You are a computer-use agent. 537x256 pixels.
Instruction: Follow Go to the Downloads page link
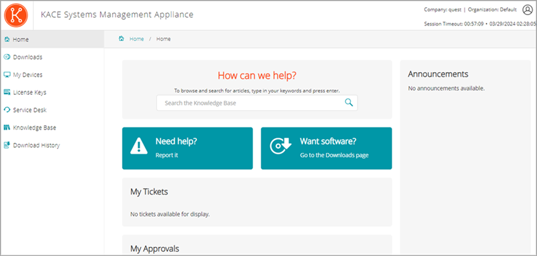[x=334, y=155]
